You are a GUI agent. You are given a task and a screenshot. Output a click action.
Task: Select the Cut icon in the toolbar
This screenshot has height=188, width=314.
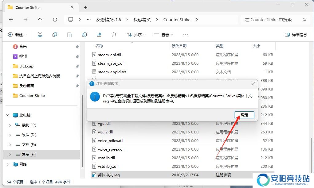point(40,34)
